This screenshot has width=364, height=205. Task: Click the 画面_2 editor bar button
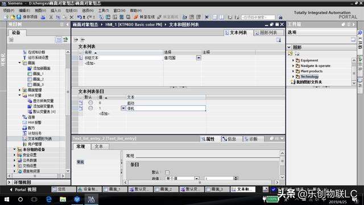pyautogui.click(x=166, y=190)
